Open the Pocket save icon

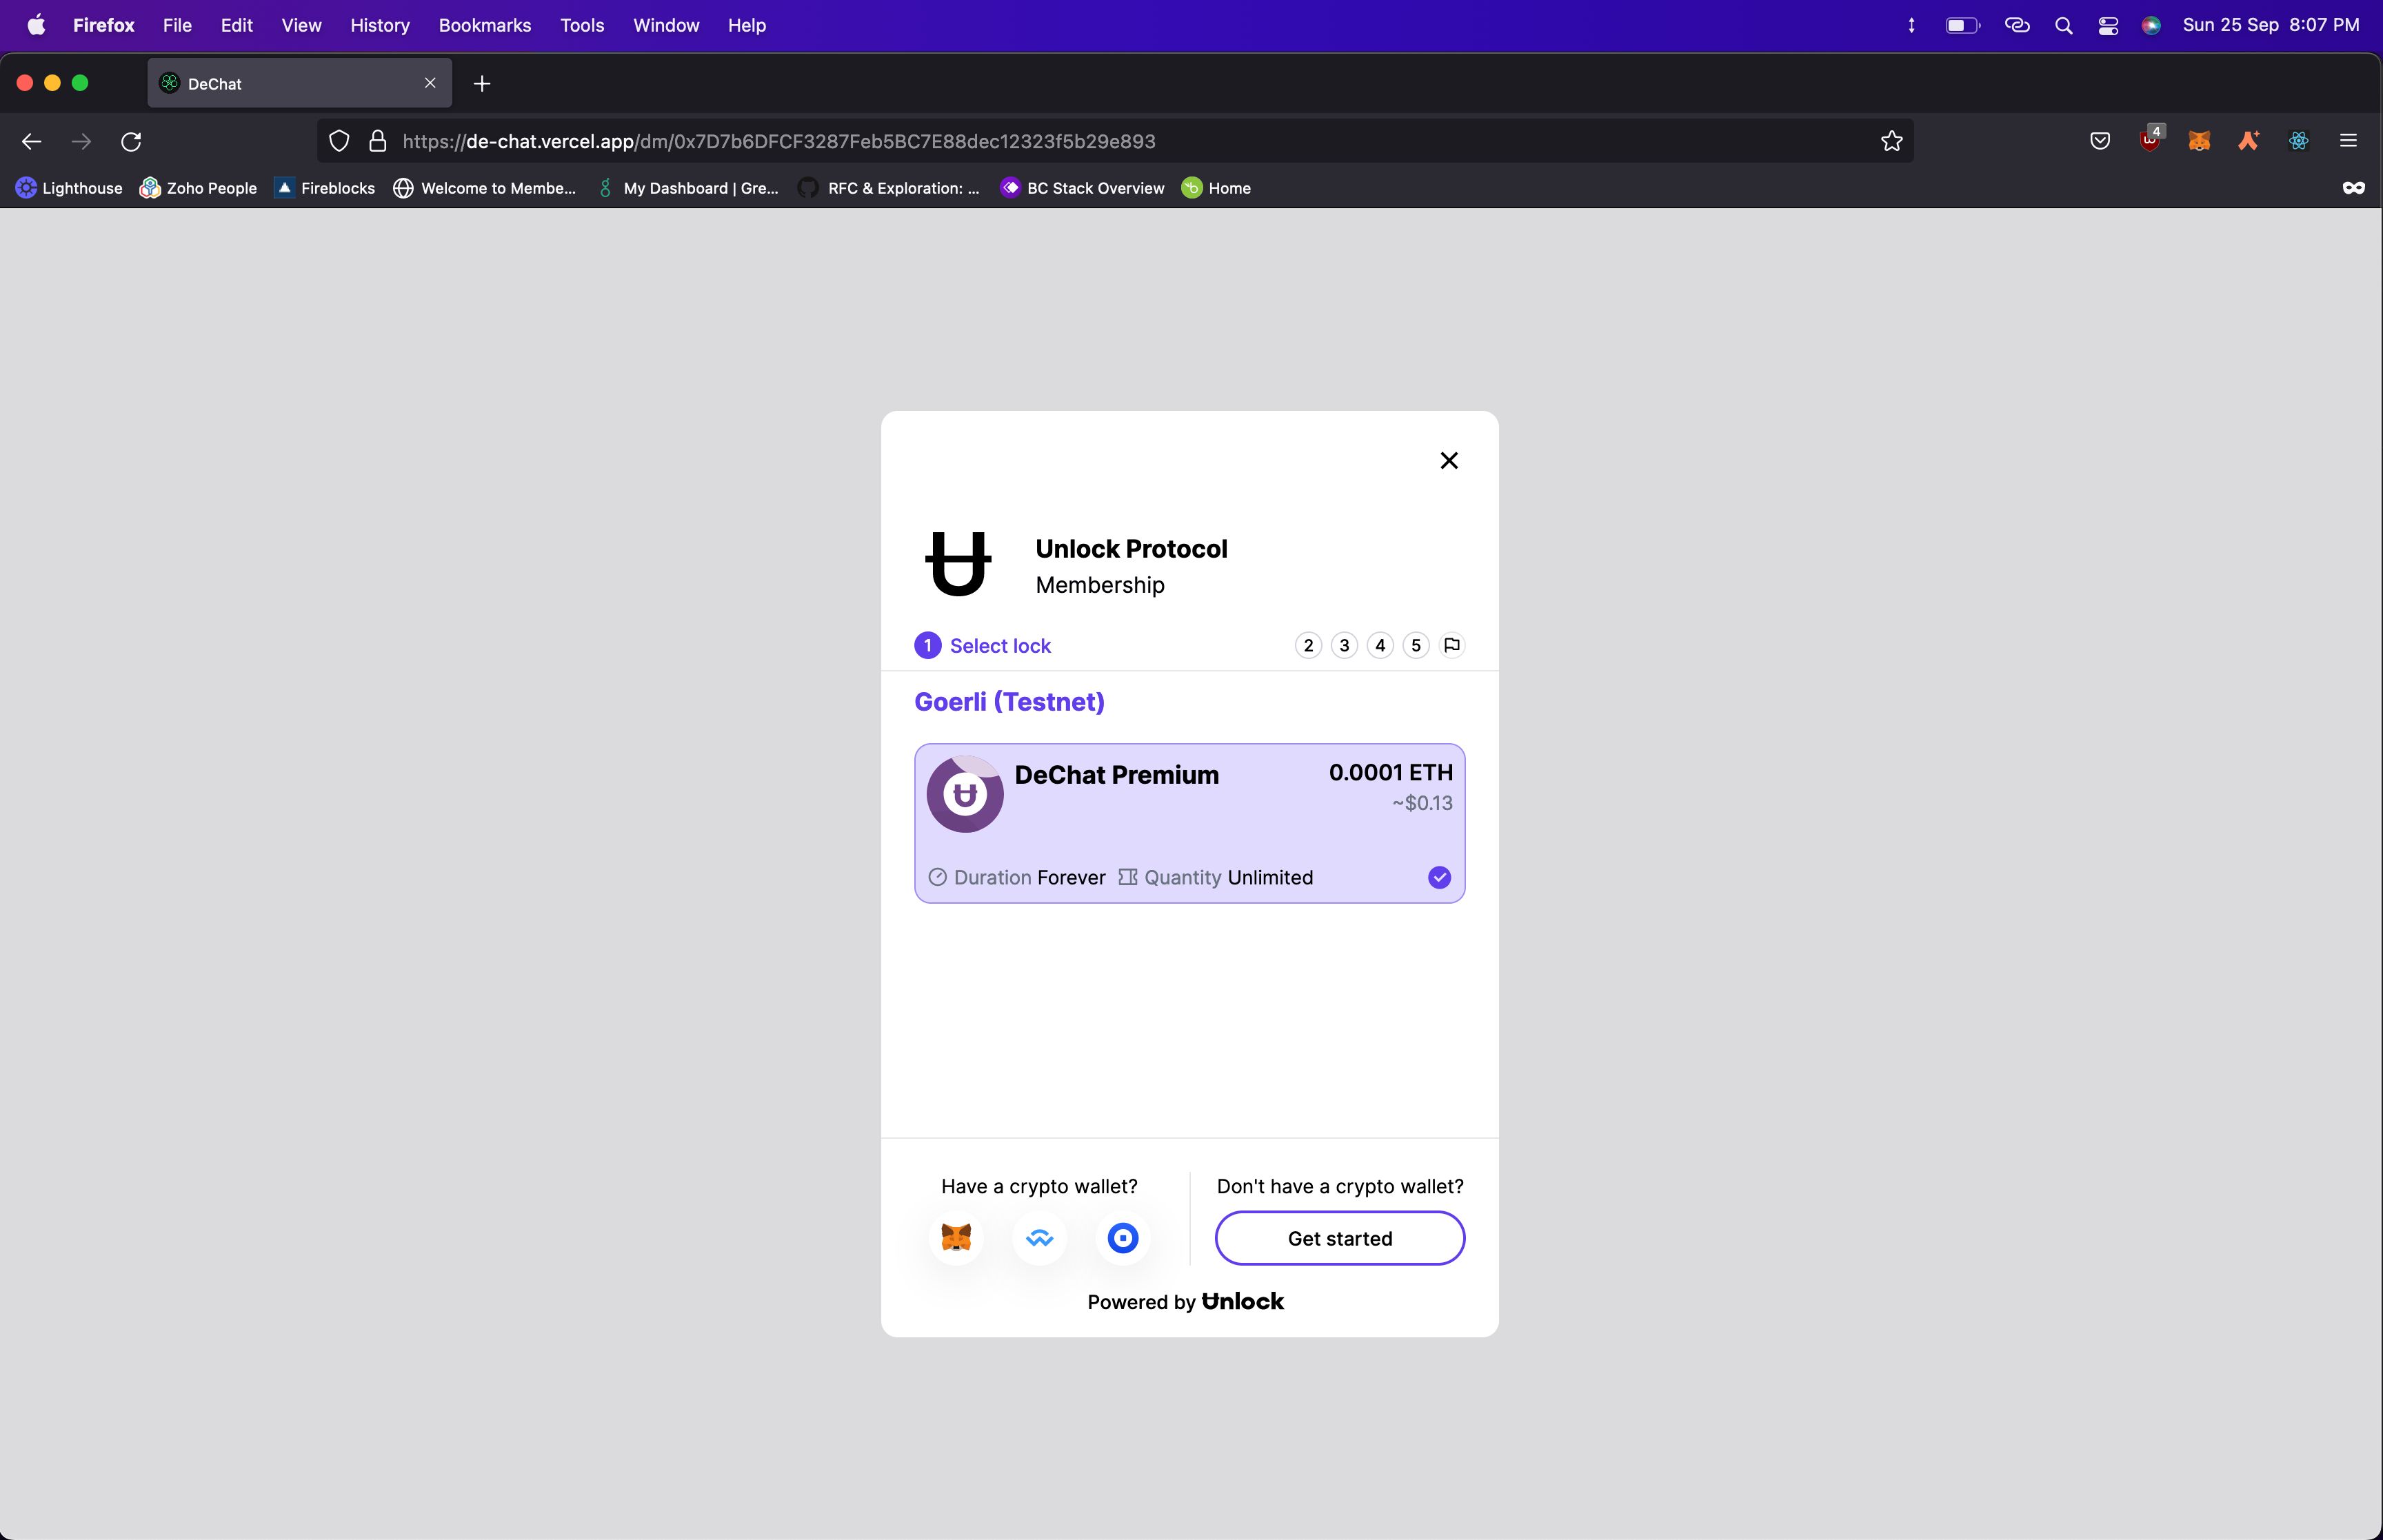point(2100,141)
